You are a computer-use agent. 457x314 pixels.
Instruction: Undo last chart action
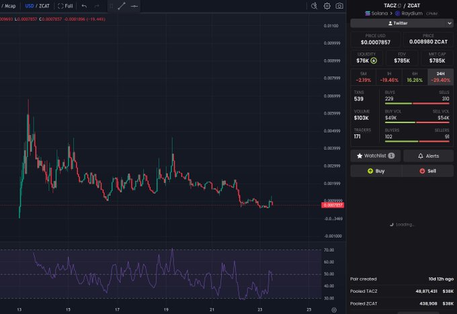[84, 6]
